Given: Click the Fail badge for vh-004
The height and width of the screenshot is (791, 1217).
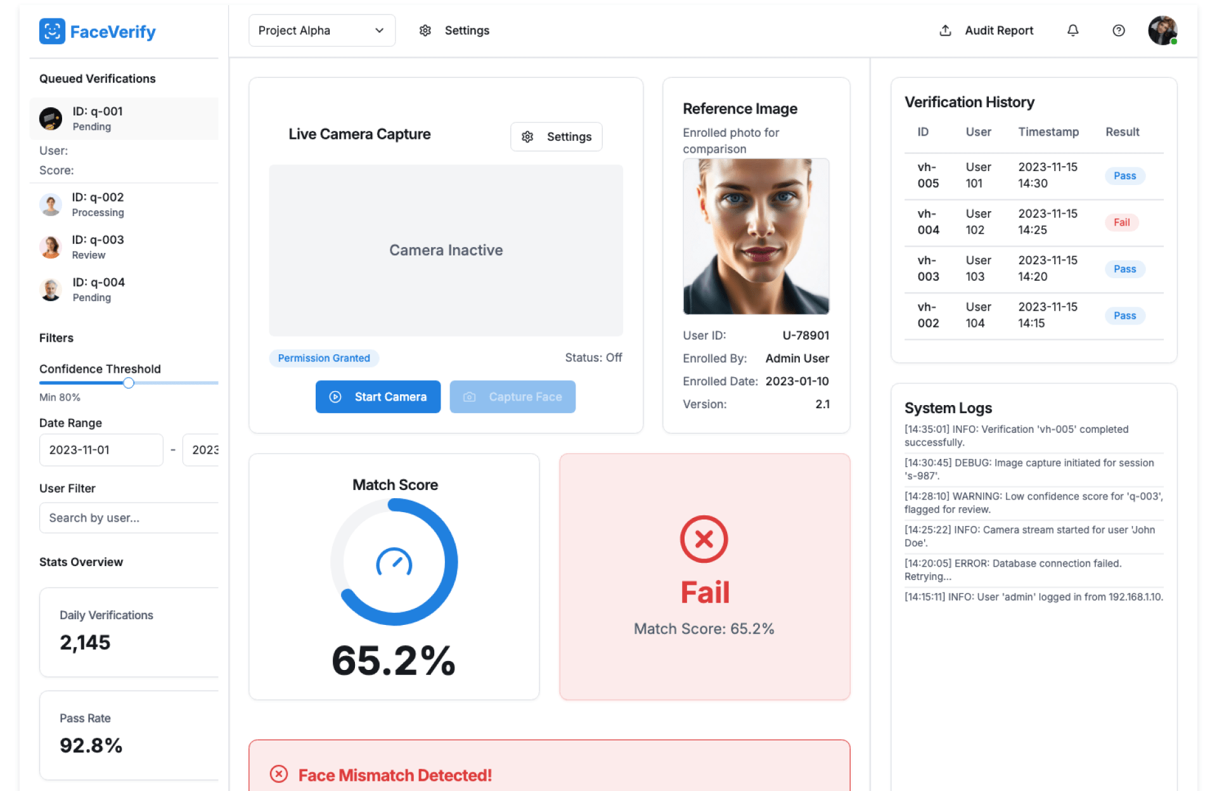Looking at the screenshot, I should click(1121, 222).
